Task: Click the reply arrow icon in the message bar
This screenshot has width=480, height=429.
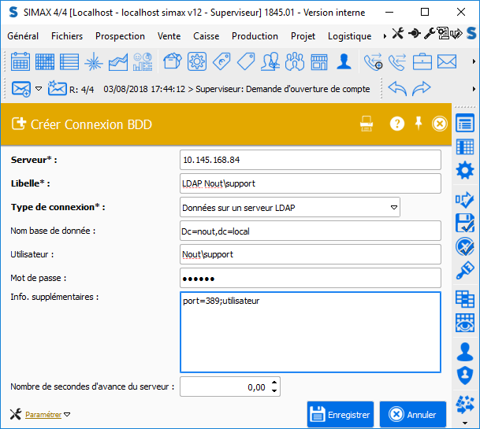Action: (397, 88)
